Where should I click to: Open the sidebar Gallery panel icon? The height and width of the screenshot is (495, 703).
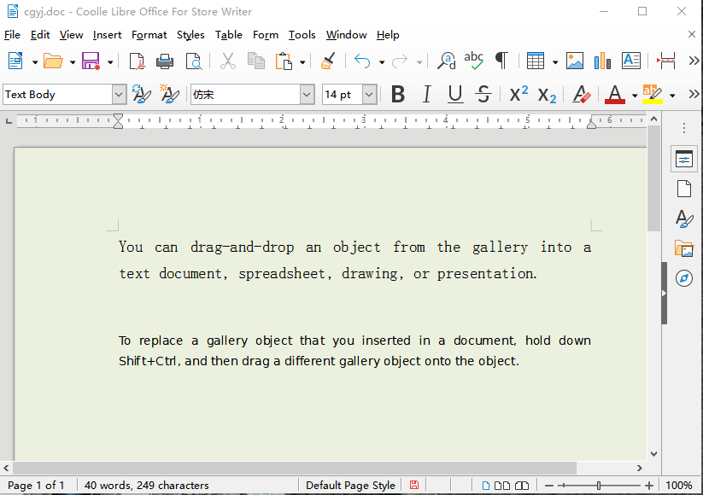tap(683, 248)
